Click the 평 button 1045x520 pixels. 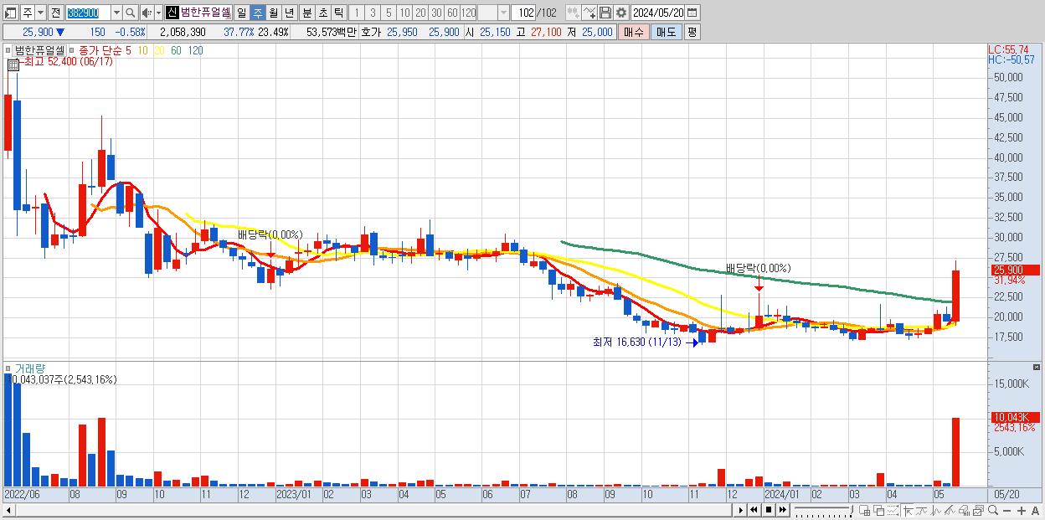coord(692,32)
